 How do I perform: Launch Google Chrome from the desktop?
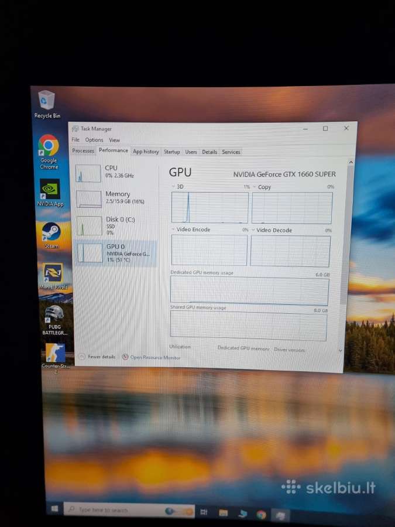click(49, 152)
